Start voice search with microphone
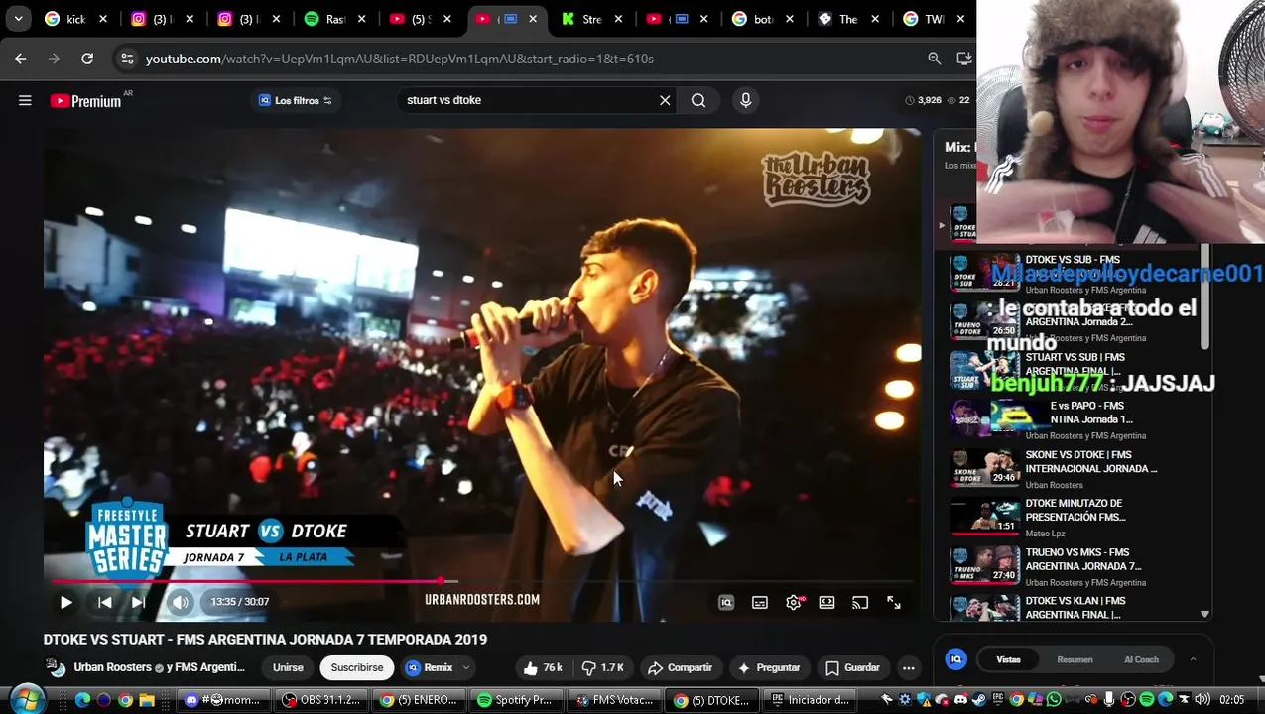Screen dimensions: 1265x714 click(746, 100)
